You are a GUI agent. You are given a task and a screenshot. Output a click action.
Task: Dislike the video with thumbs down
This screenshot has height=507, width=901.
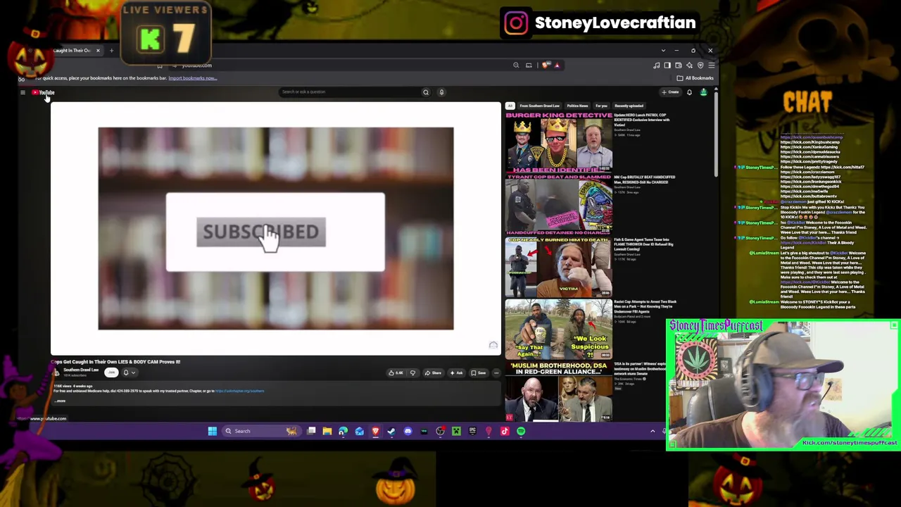(x=412, y=373)
